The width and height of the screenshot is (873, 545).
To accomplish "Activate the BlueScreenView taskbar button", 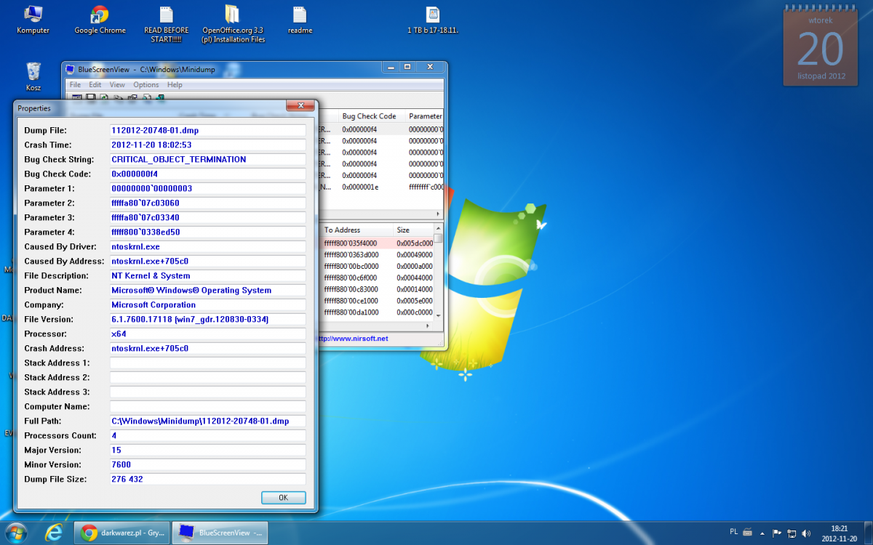I will (221, 533).
